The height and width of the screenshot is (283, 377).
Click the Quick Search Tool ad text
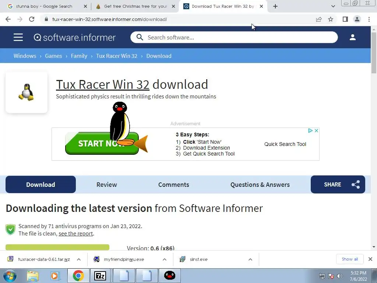[285, 144]
